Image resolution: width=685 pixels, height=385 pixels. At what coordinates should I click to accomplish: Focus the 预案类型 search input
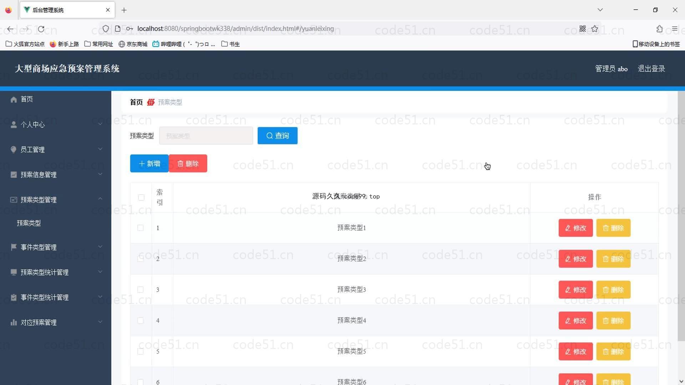(x=206, y=136)
